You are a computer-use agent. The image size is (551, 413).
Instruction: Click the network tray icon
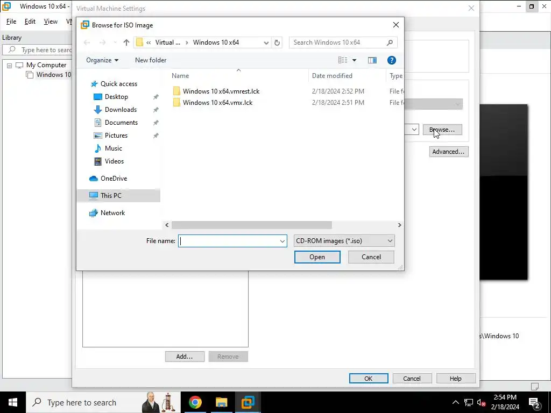point(469,402)
